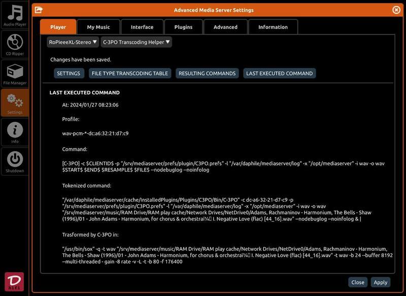Switch to the My Music tab

pos(98,27)
